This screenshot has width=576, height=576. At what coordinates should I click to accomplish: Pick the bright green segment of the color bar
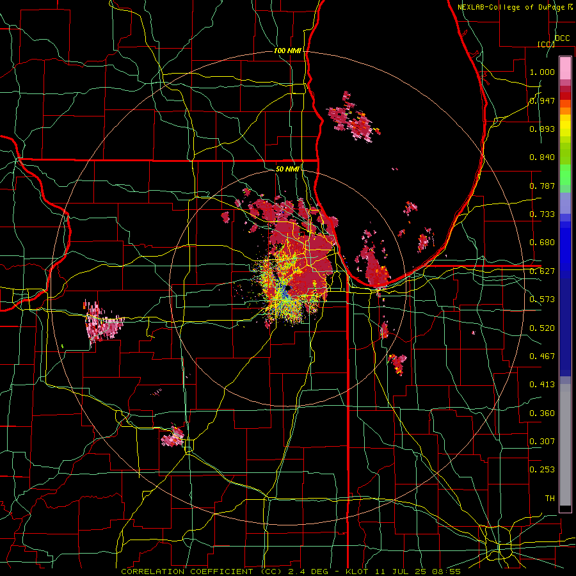(x=565, y=174)
